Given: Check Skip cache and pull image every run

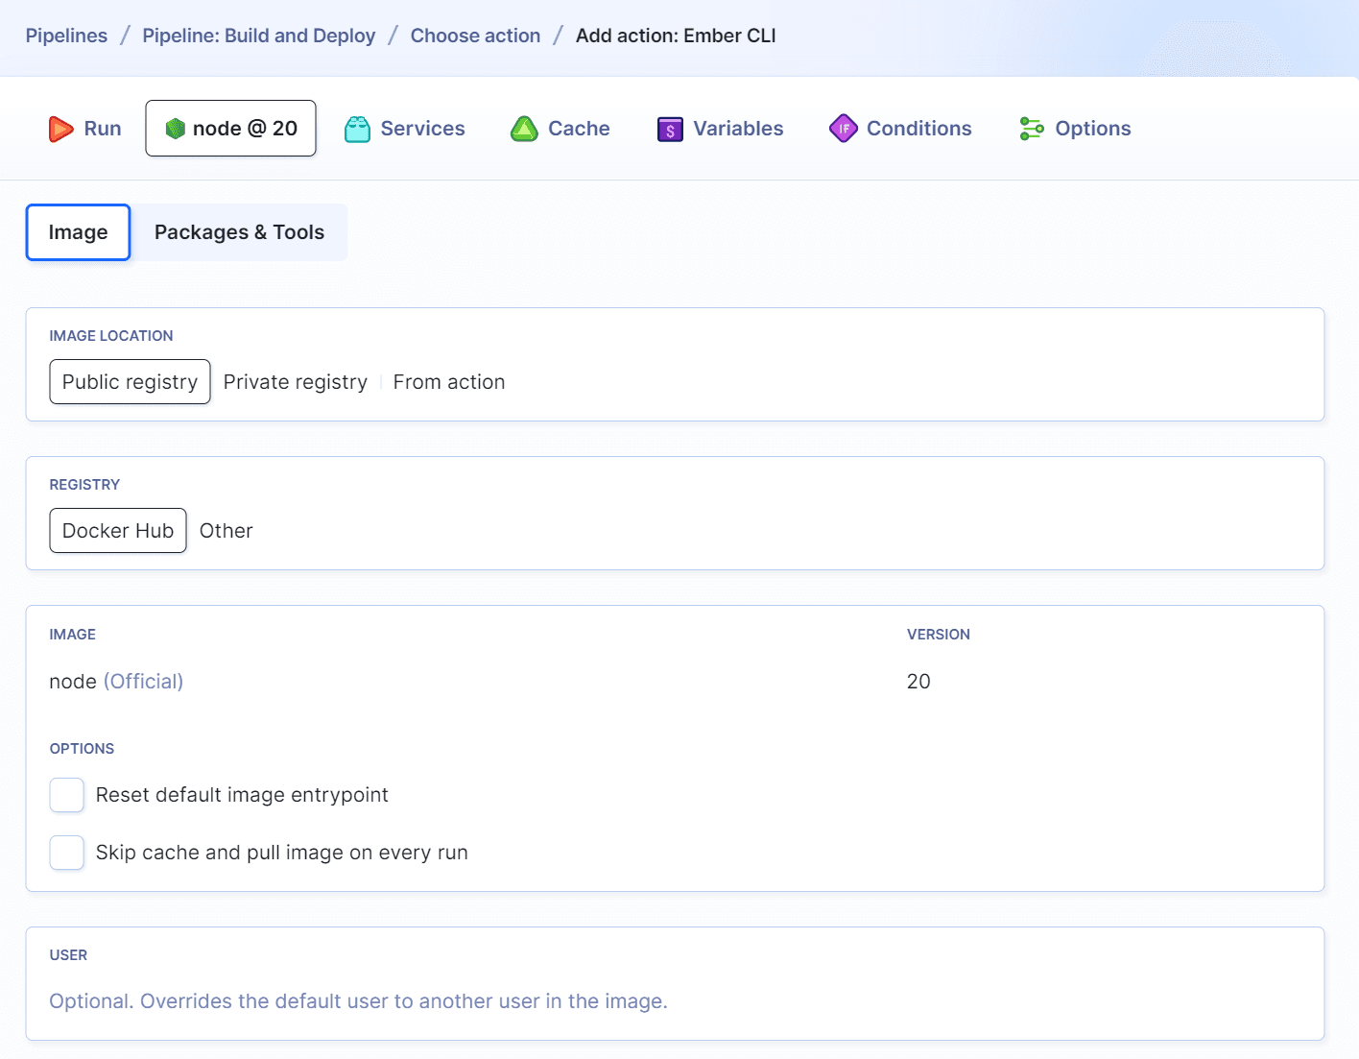Looking at the screenshot, I should (x=66, y=853).
